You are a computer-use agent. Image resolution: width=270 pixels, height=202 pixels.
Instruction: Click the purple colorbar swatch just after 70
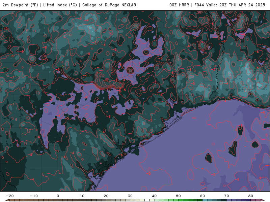(x=229, y=200)
